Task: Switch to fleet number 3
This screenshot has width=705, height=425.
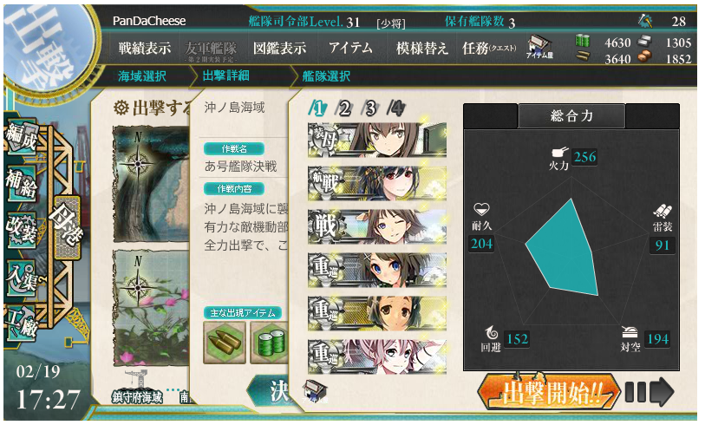Action: pyautogui.click(x=369, y=108)
